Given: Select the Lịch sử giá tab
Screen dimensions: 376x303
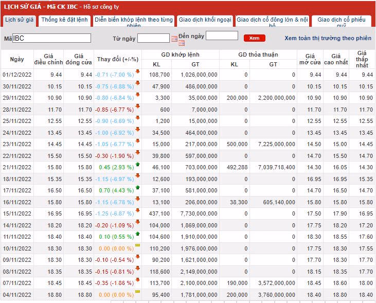Looking at the screenshot, I should (19, 20).
